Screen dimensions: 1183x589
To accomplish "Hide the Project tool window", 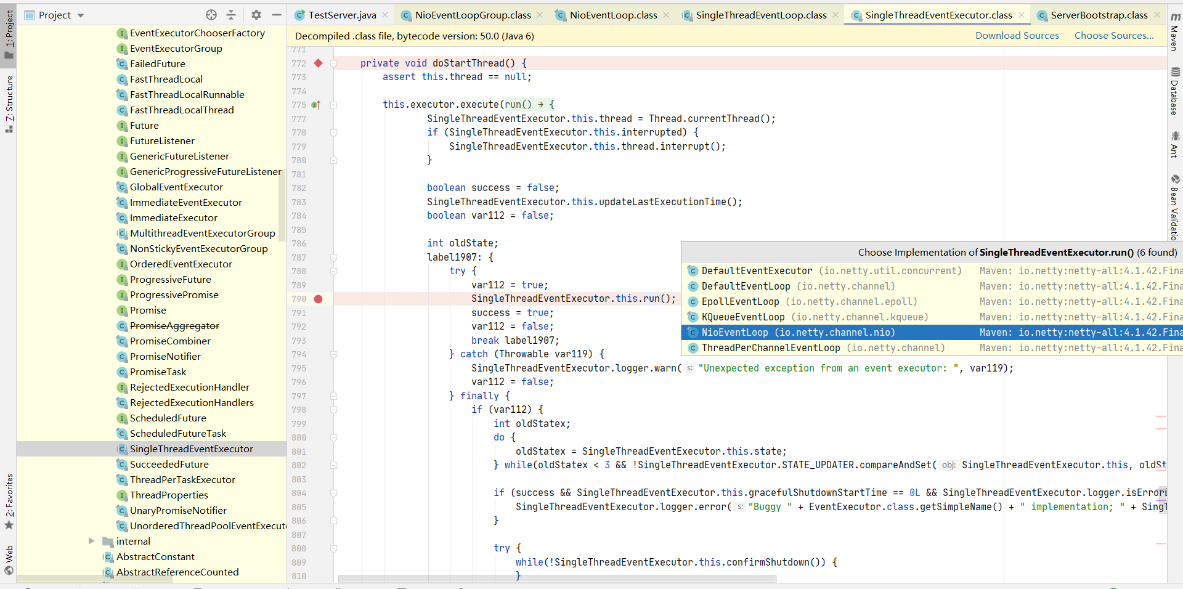I will pos(277,15).
